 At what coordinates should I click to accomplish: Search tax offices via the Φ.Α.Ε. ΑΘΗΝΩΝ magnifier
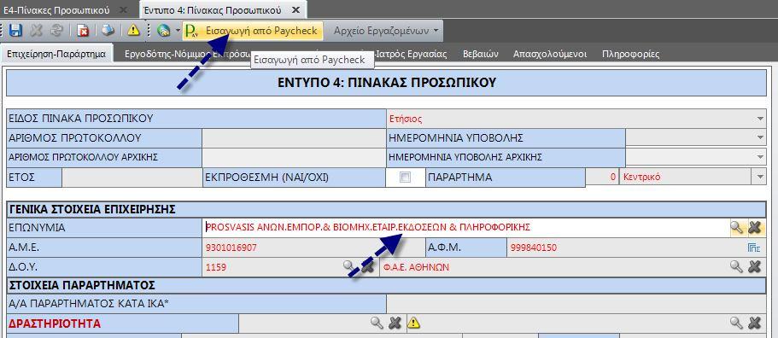pyautogui.click(x=736, y=266)
